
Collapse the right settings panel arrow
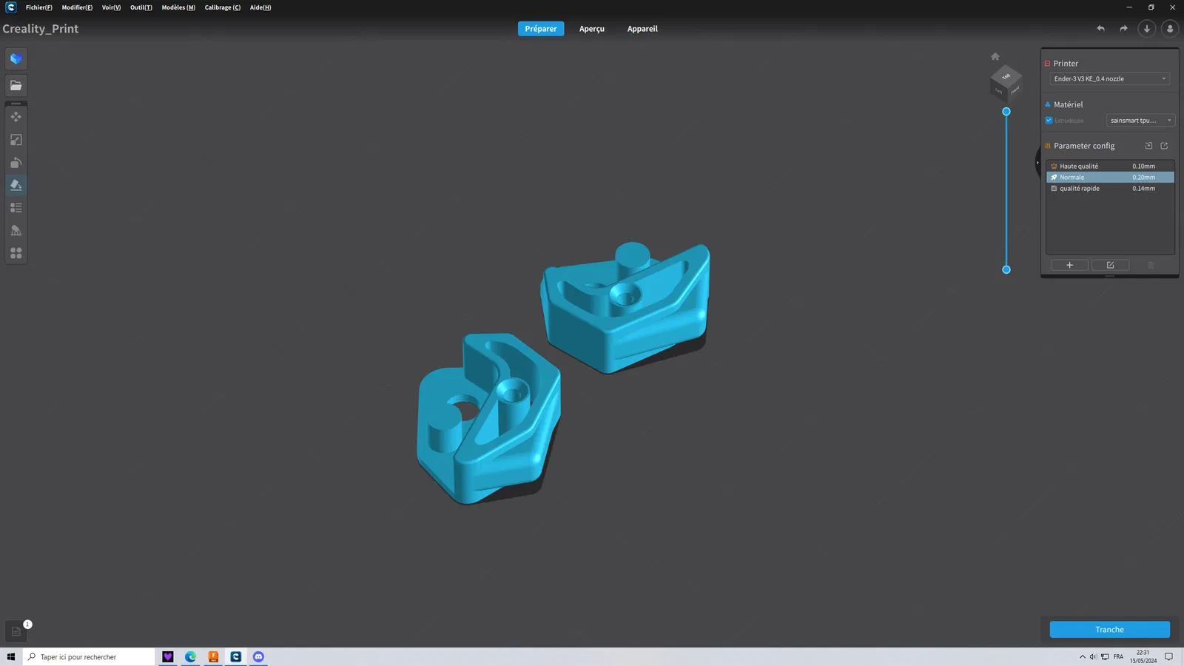point(1037,162)
